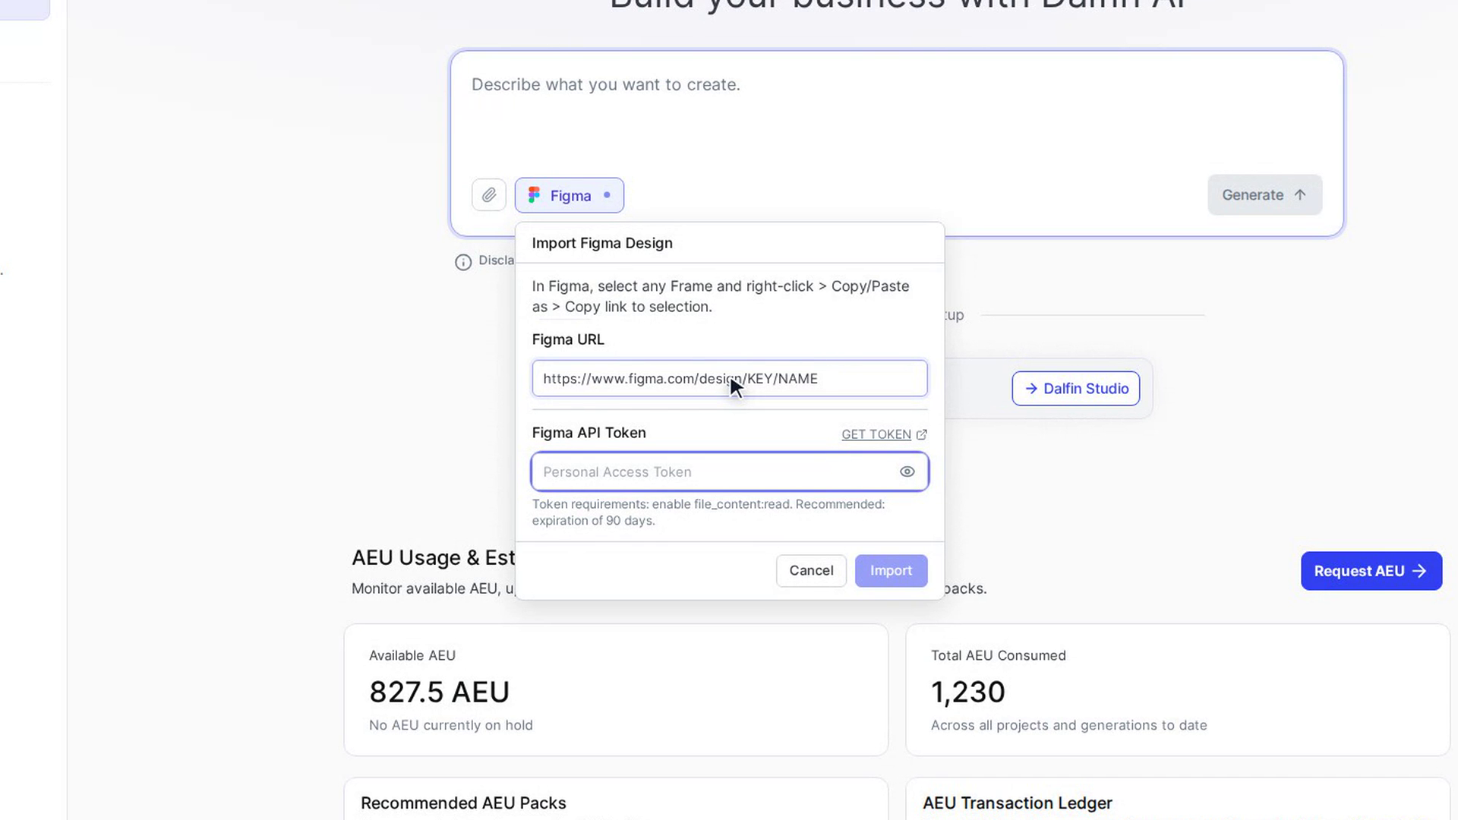Screen dimensions: 1458x820
Task: Click the Recommended AEU Packs heading
Action: coord(463,803)
